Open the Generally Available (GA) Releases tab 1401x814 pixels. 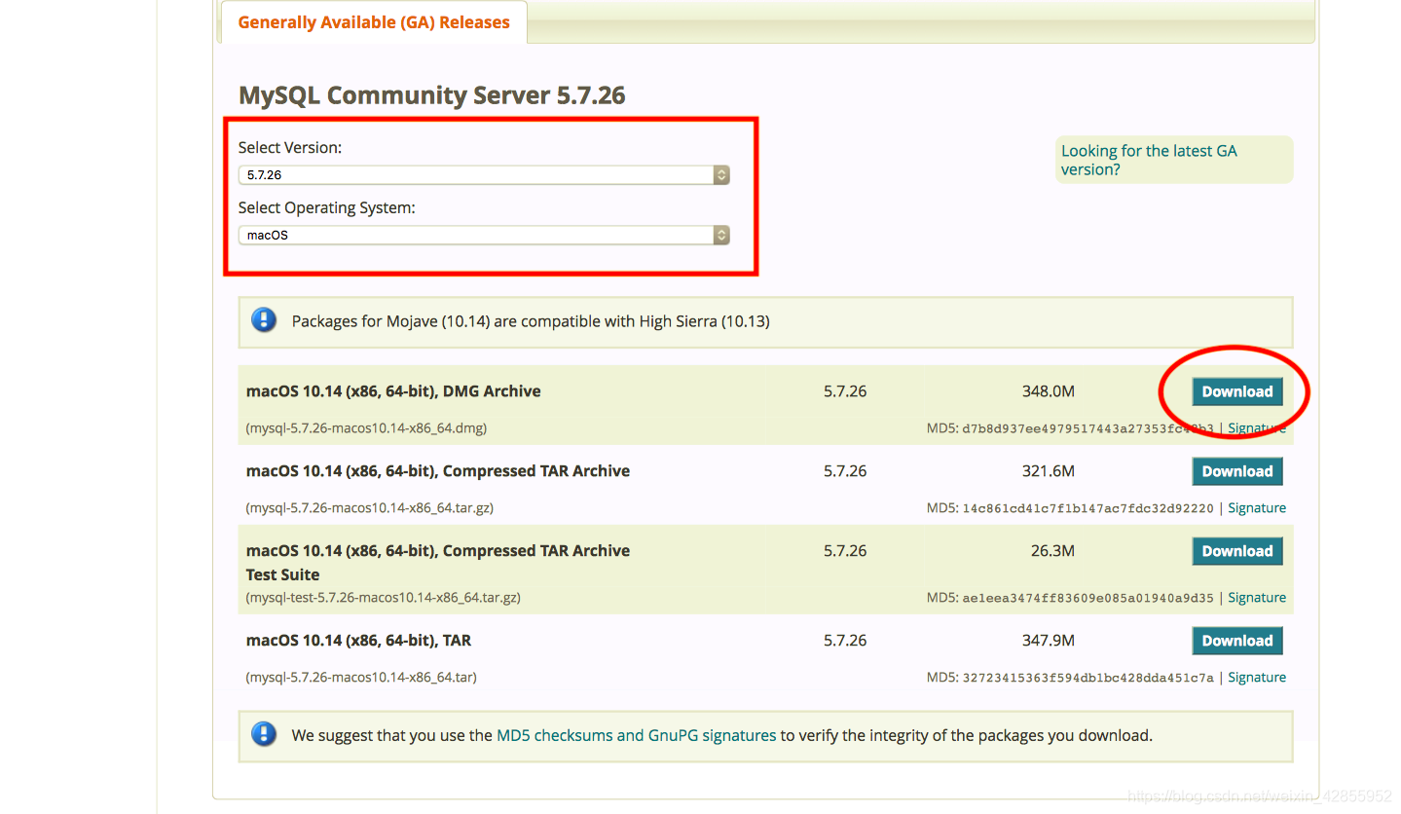374,22
